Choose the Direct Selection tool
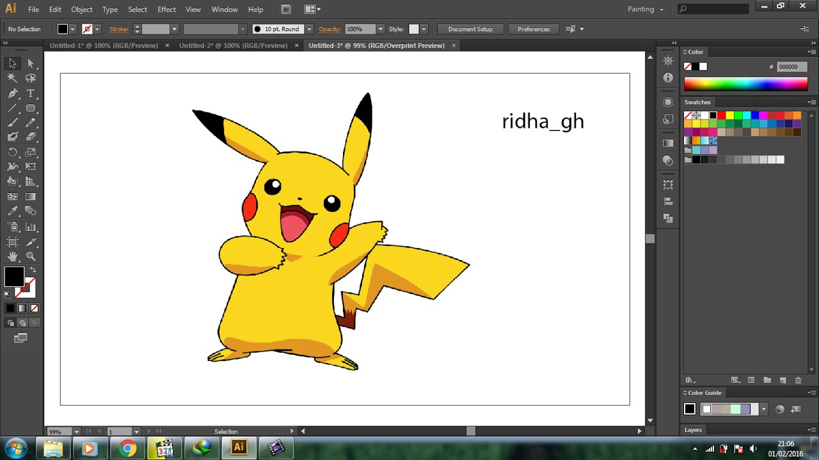 [x=30, y=63]
